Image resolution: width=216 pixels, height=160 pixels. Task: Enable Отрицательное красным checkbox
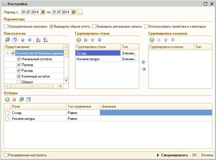[6, 26]
